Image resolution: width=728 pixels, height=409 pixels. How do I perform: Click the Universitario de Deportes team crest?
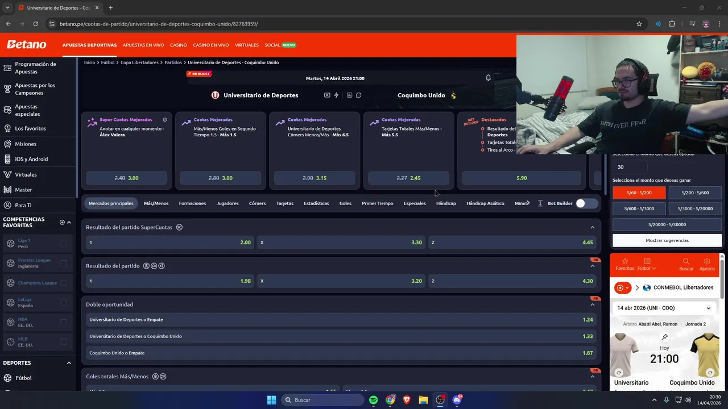(x=215, y=95)
